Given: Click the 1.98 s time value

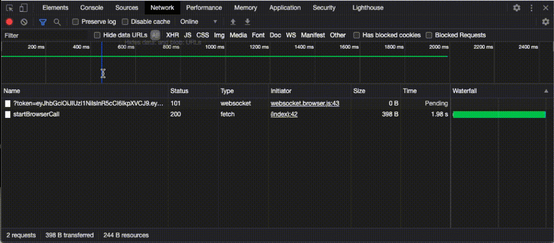Looking at the screenshot, I should 439,114.
